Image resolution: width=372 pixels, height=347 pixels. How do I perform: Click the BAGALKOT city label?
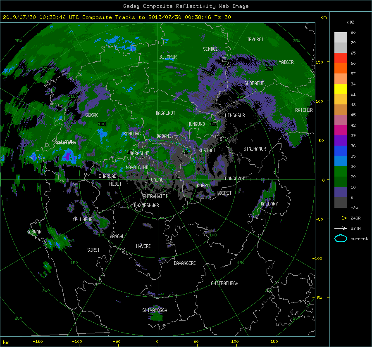pyautogui.click(x=165, y=113)
